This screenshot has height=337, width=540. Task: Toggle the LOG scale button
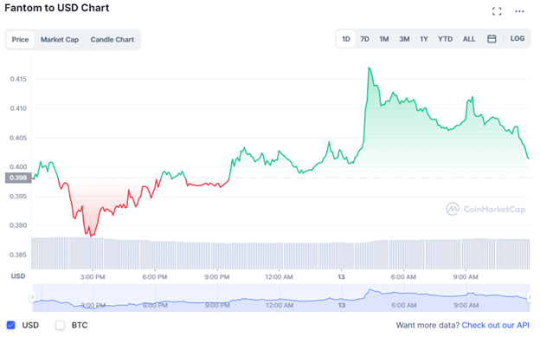[x=517, y=39]
